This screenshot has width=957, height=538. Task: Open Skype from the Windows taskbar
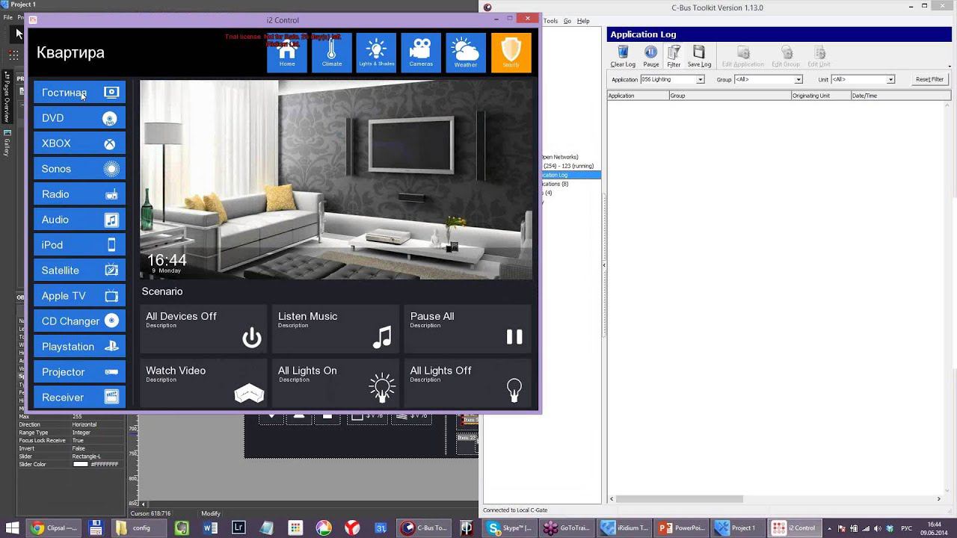(510, 528)
